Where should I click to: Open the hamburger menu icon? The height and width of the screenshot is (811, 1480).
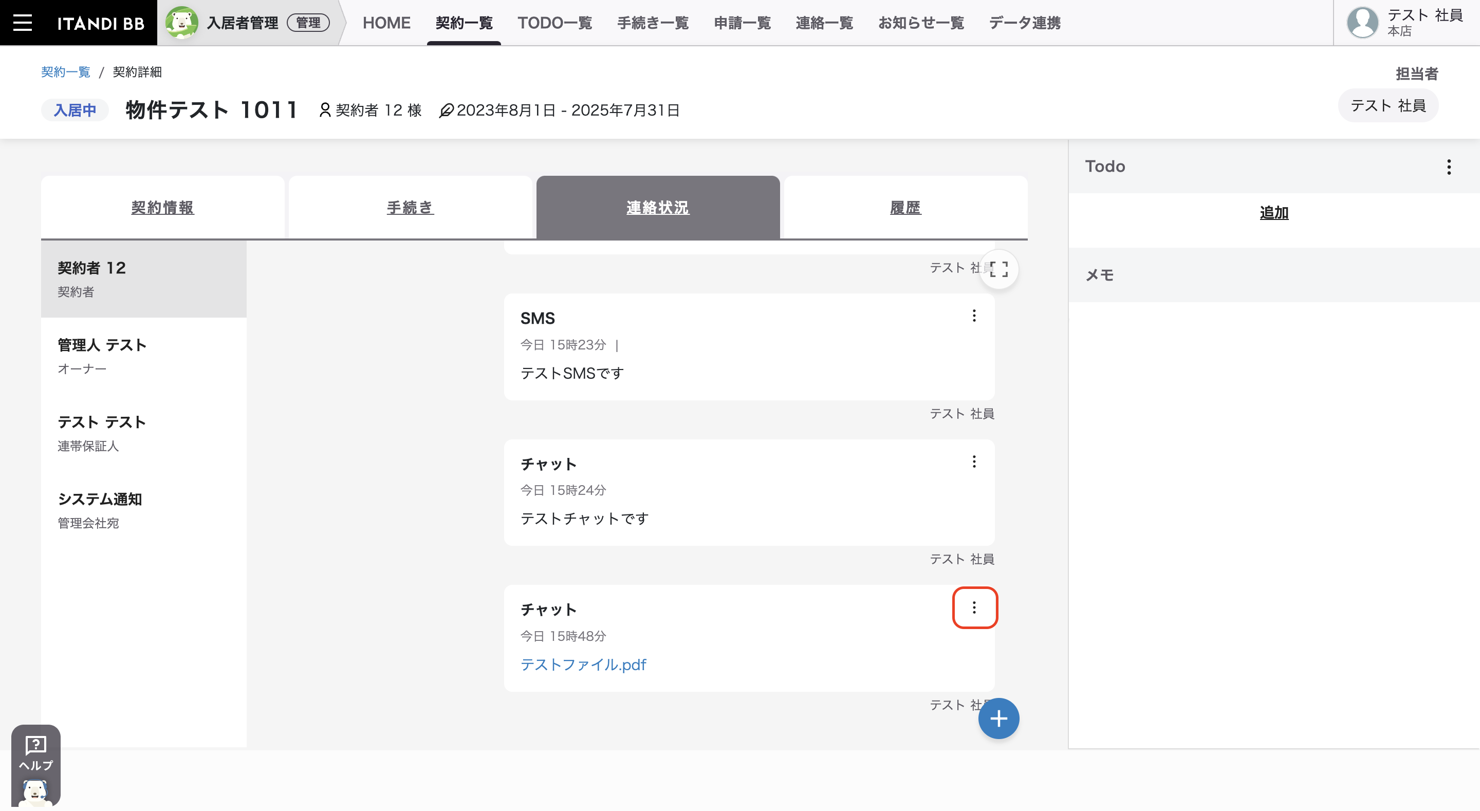coord(23,23)
